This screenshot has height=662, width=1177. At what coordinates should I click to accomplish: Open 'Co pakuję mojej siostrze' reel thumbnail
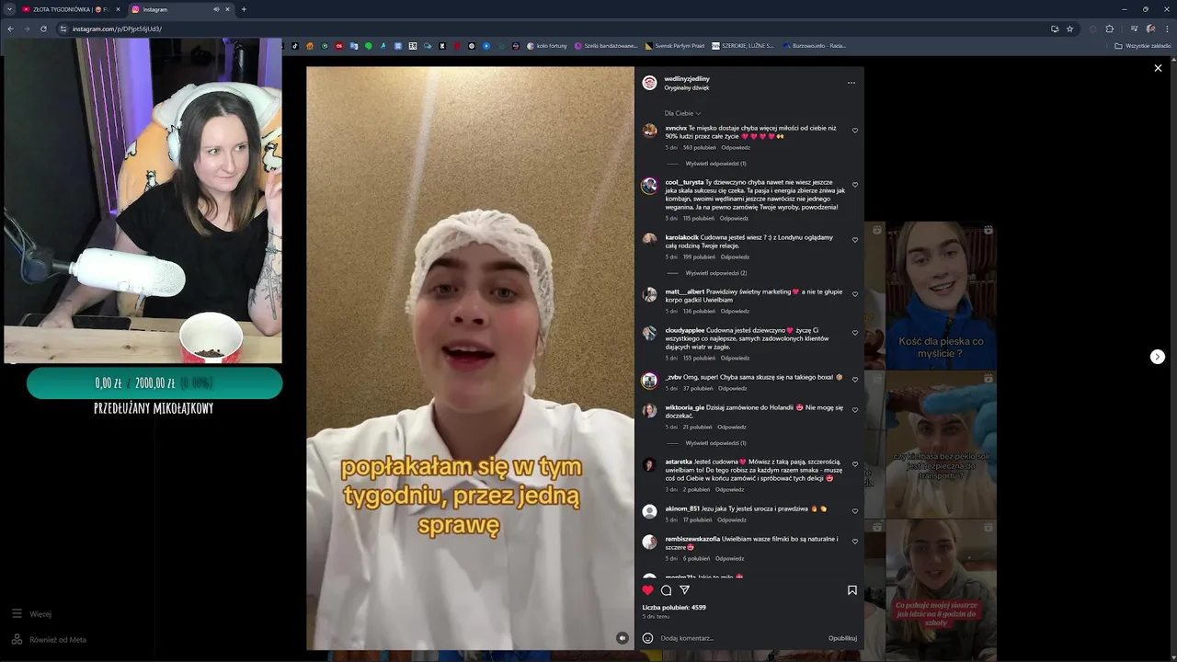[941, 589]
